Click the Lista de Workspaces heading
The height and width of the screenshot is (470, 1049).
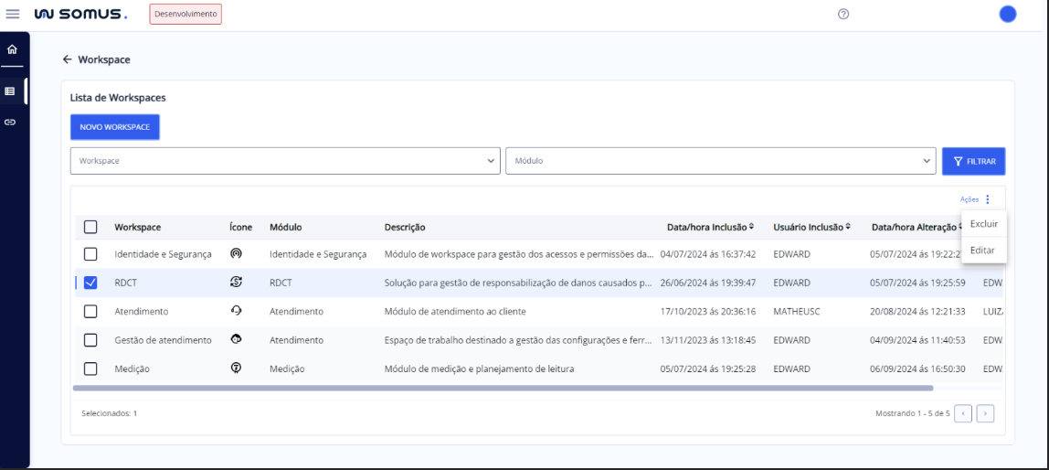(x=118, y=98)
